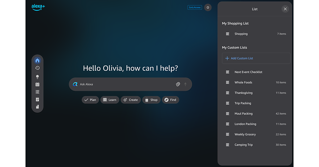Open the History clock icon

pos(37,68)
